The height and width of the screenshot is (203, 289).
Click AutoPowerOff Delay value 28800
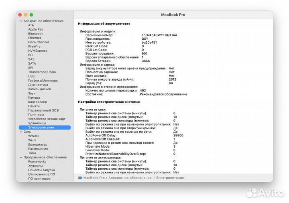178,135
